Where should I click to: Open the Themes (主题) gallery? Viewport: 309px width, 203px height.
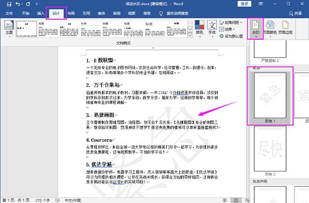(x=9, y=30)
